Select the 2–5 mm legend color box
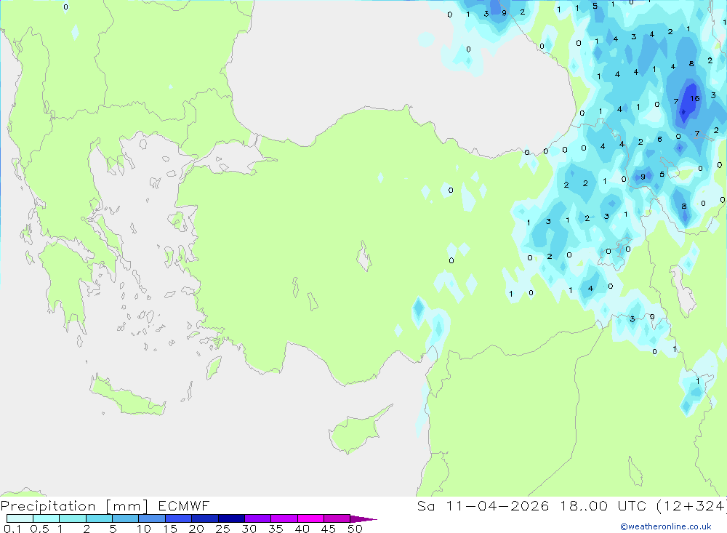727x533 pixels. (99, 518)
